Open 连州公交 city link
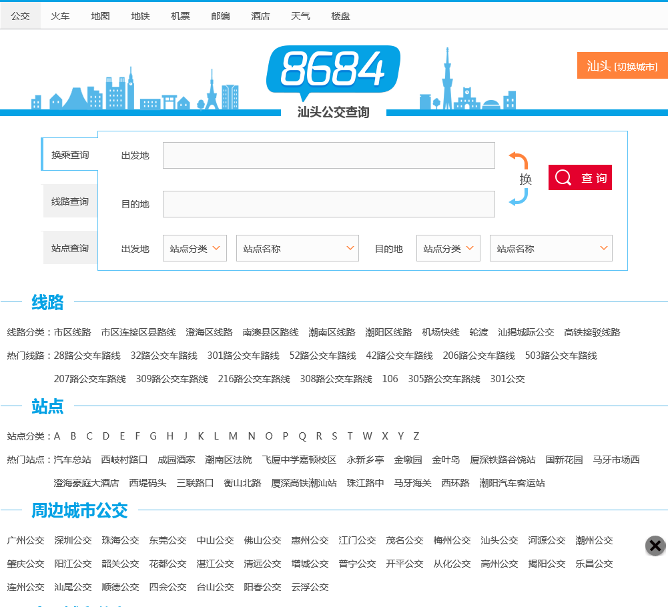The width and height of the screenshot is (668, 607). 25,588
